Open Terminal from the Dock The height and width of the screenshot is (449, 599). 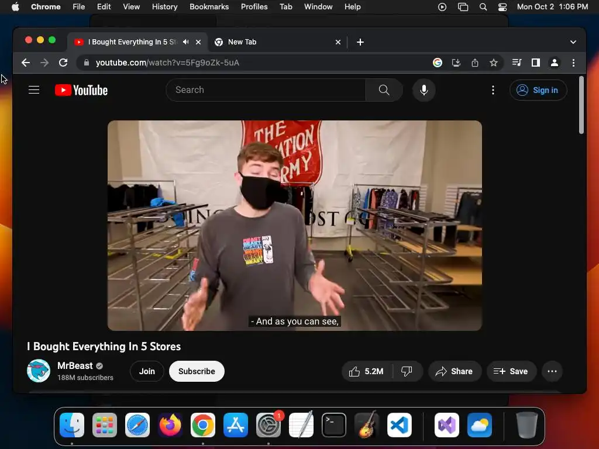tap(334, 425)
